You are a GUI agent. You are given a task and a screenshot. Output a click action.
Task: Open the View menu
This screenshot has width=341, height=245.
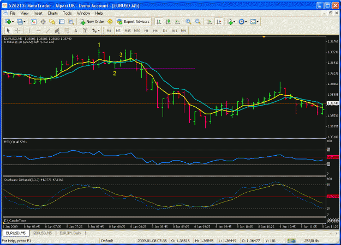[25, 13]
